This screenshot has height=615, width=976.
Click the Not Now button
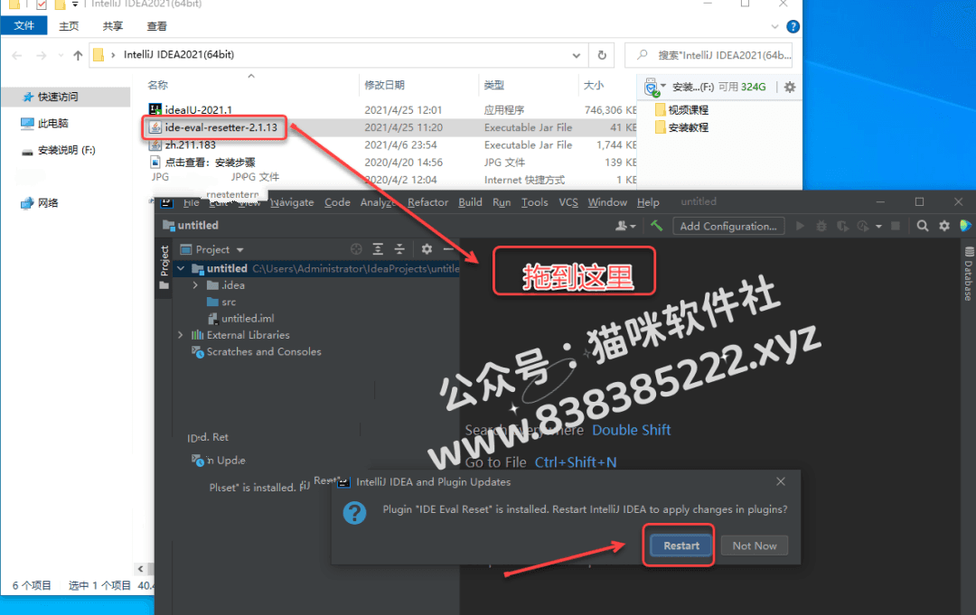[x=755, y=545]
